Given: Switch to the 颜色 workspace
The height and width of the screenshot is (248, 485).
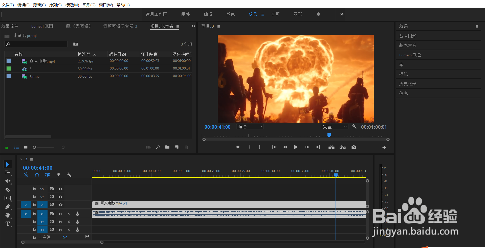Looking at the screenshot, I should point(231,14).
